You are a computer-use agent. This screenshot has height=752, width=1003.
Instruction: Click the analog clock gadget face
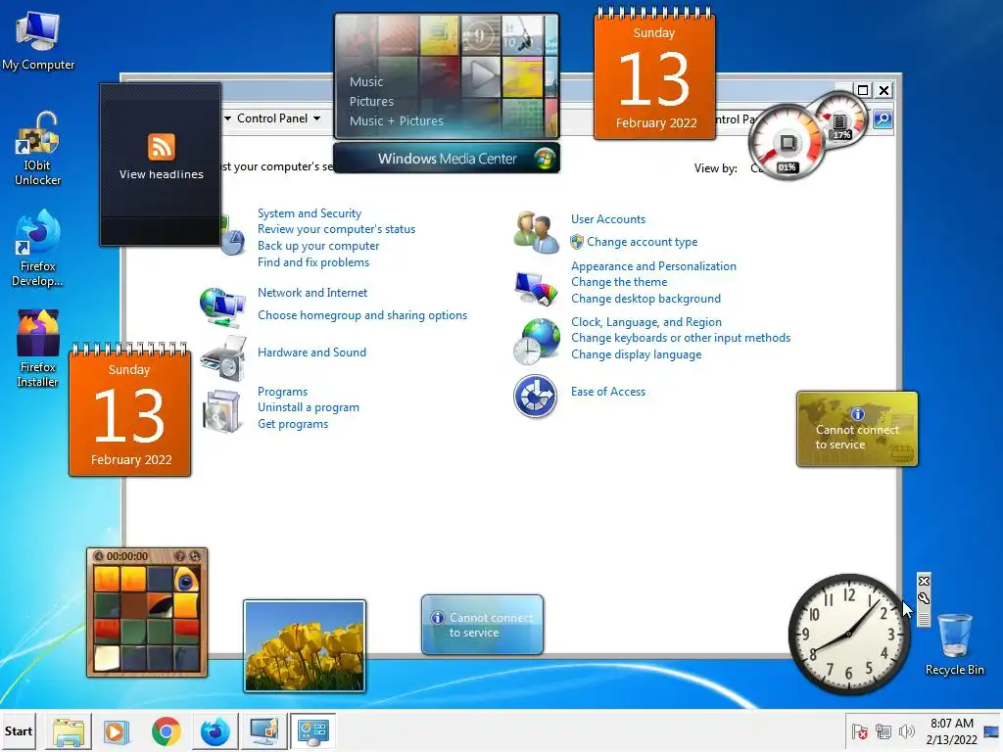click(849, 634)
